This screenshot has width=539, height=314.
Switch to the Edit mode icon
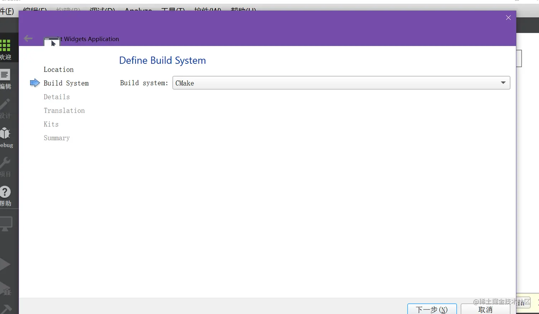[5, 75]
